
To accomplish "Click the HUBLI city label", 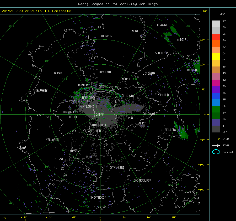I will [73, 117].
